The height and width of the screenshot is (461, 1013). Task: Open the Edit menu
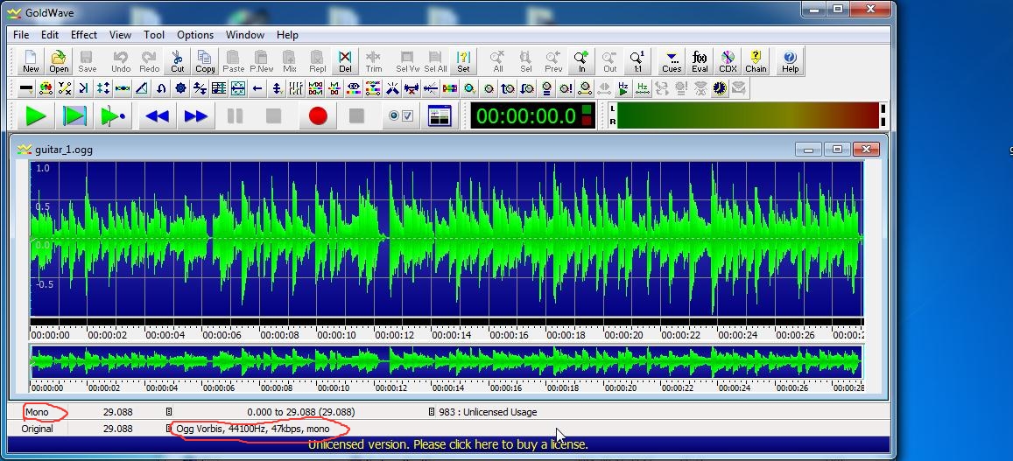[50, 35]
